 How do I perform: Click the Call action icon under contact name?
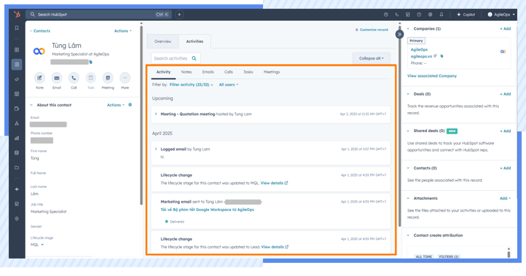tap(74, 77)
